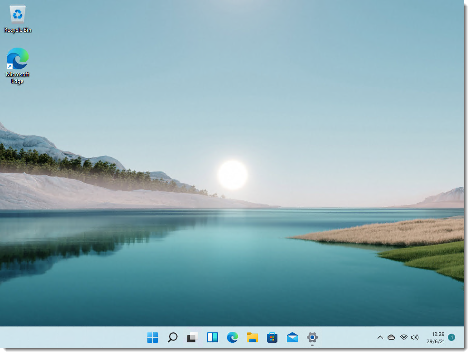
Task: Select the Microsoft Edge desktop label
Action: (17, 77)
